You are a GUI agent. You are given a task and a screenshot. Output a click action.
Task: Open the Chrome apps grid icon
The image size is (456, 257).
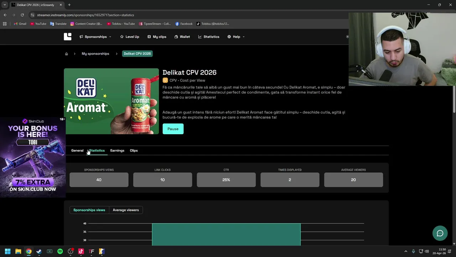(5, 24)
